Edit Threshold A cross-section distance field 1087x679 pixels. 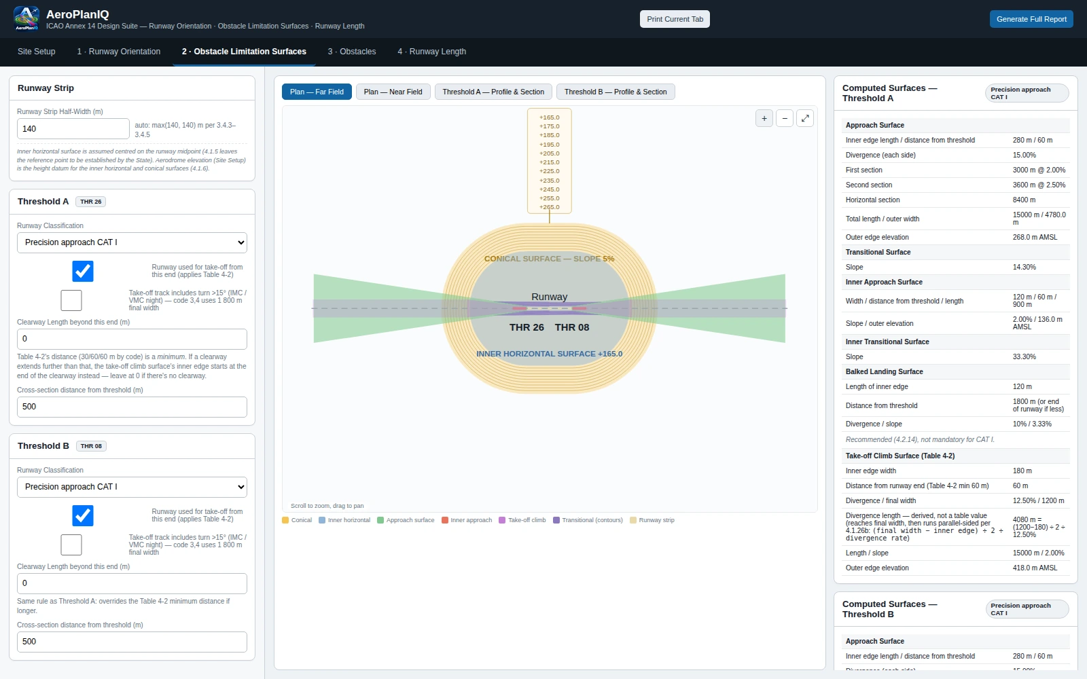(x=132, y=407)
